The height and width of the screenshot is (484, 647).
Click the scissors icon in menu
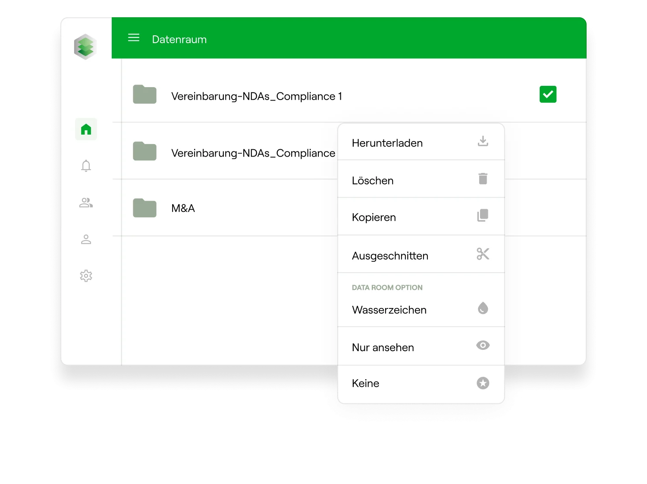coord(483,254)
